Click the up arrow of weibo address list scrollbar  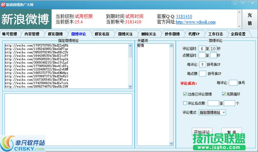(x=130, y=46)
